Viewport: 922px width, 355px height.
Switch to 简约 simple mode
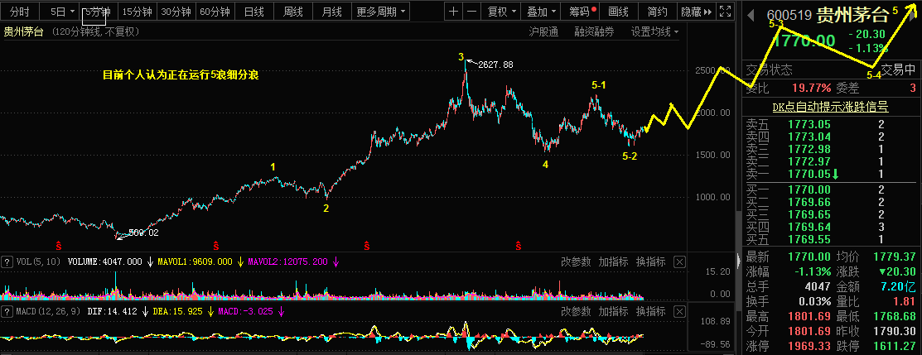click(x=657, y=11)
